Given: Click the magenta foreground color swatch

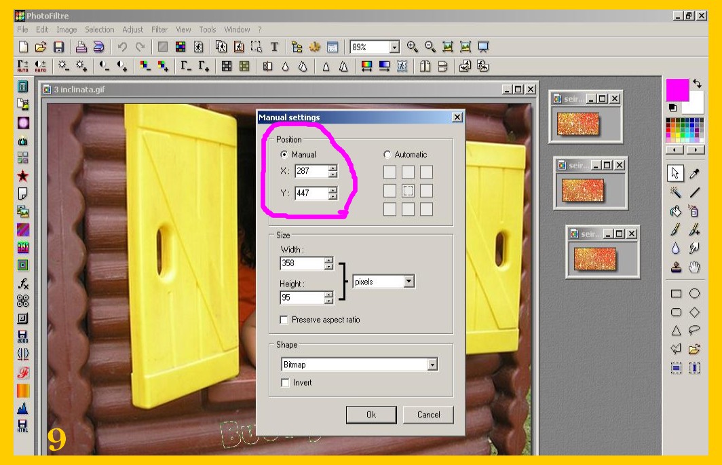Looking at the screenshot, I should click(x=677, y=90).
